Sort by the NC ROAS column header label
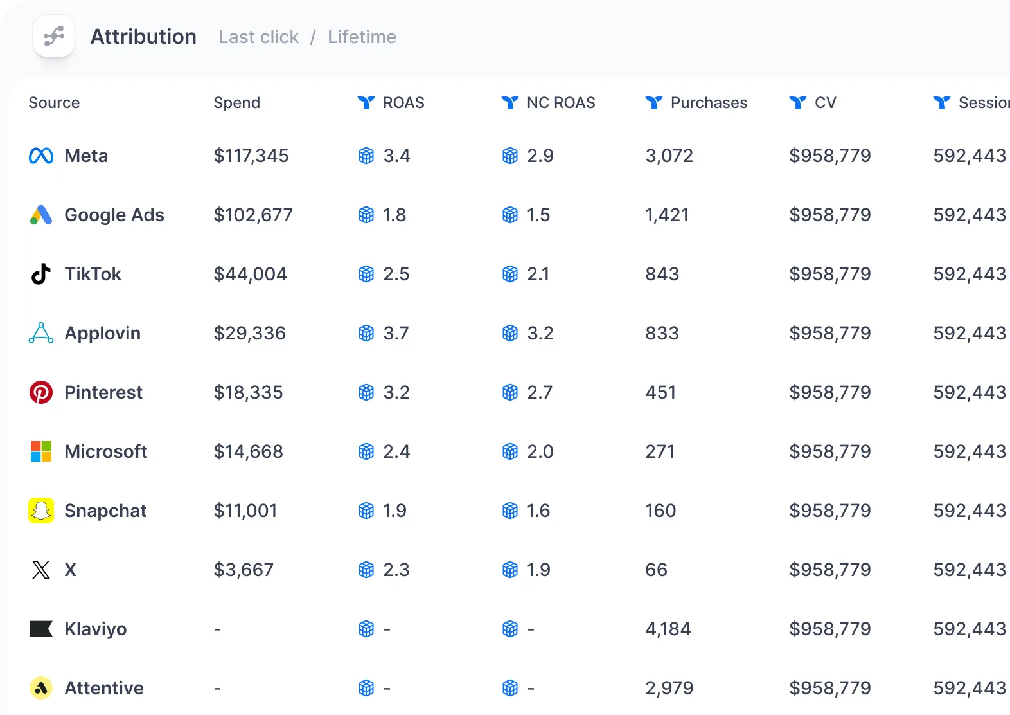The width and height of the screenshot is (1010, 715). point(561,103)
